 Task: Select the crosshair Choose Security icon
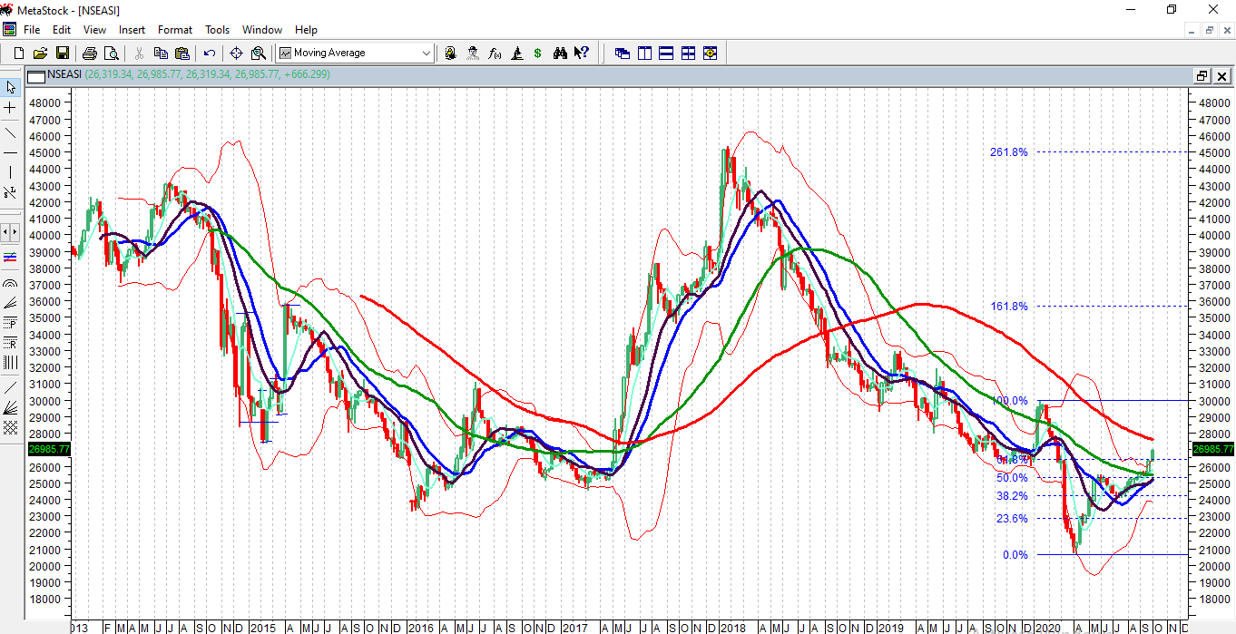click(236, 54)
